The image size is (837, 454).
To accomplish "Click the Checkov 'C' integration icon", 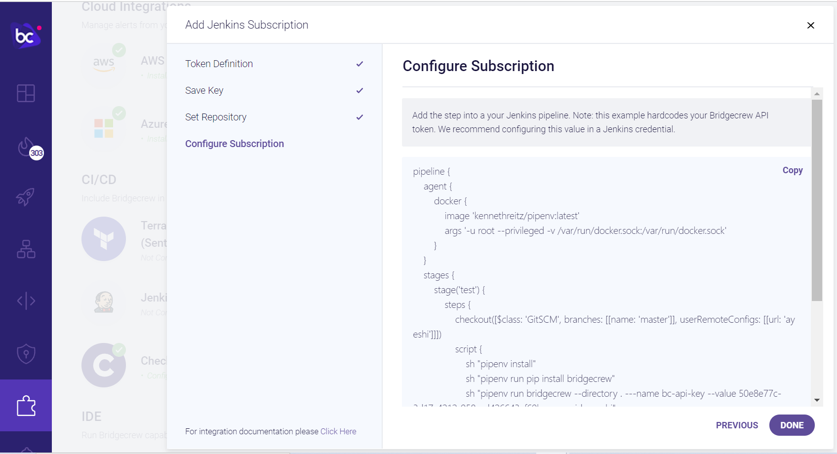I will point(104,365).
